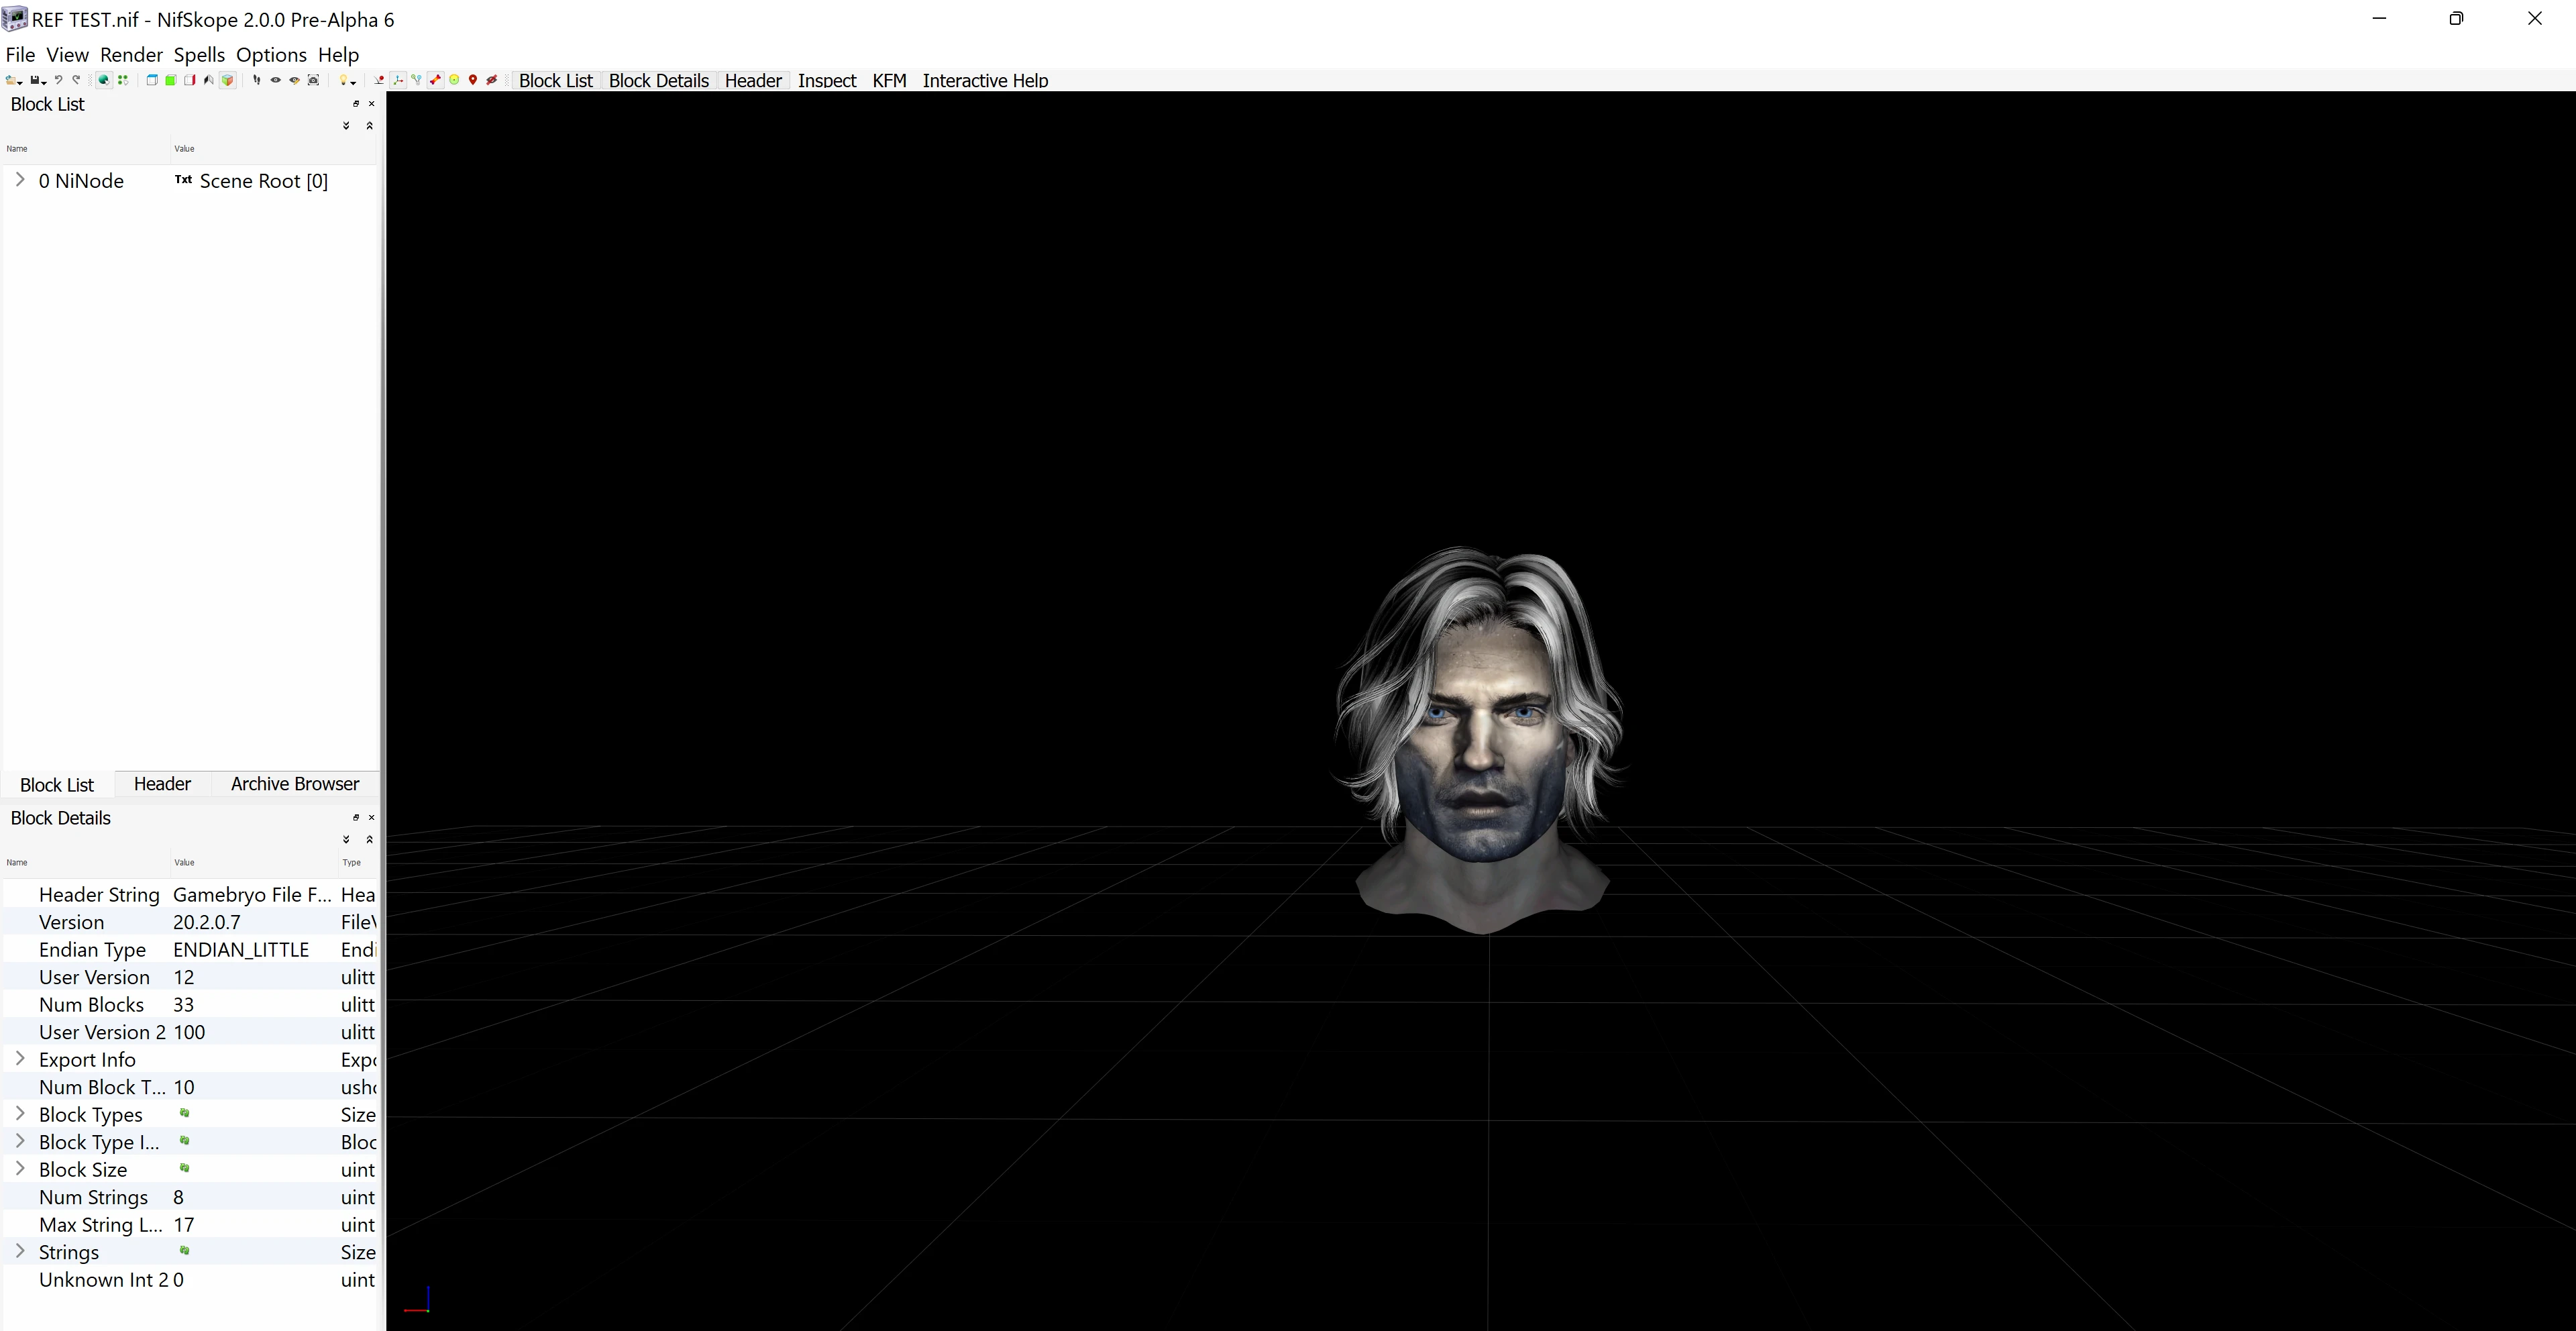Click the Header tab in block panel
2576x1331 pixels.
[x=161, y=783]
